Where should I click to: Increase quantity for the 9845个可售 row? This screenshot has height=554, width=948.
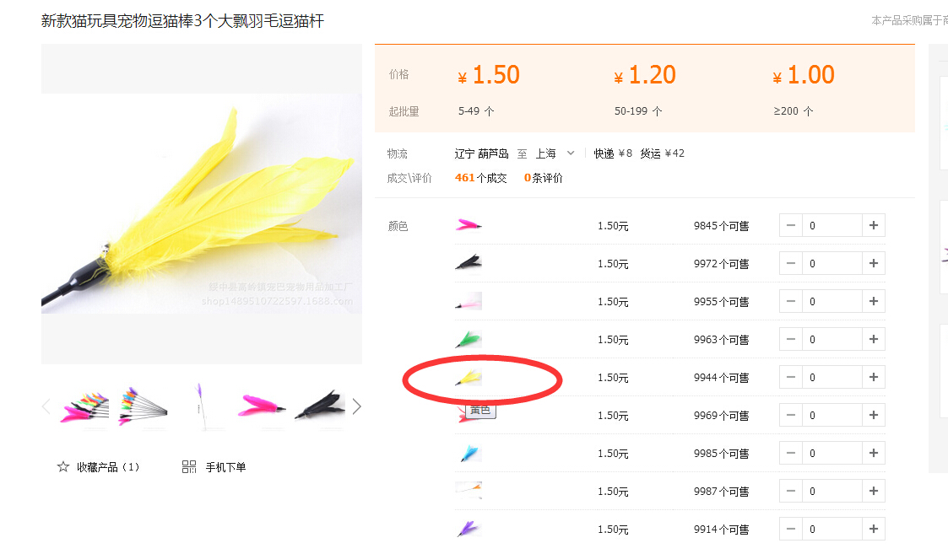[874, 225]
